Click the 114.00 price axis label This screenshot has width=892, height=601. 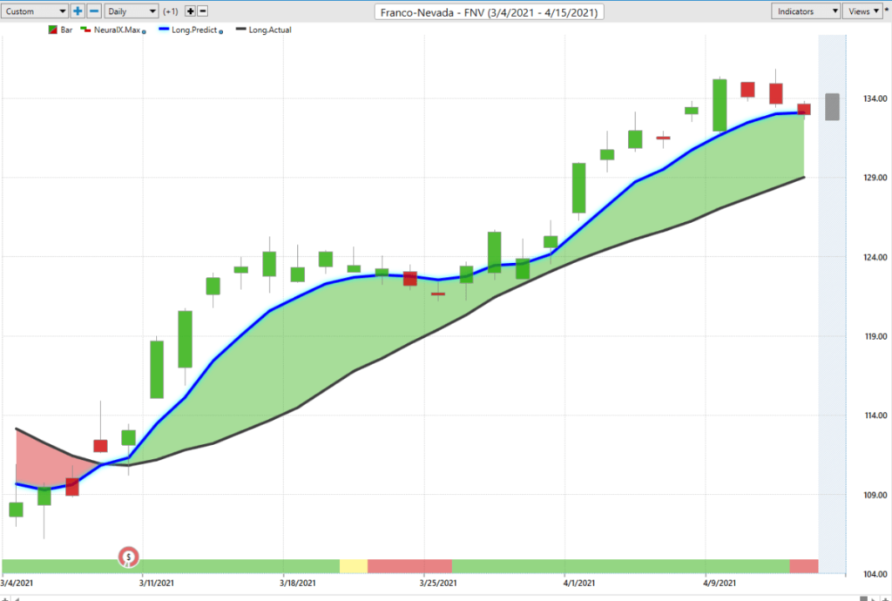click(x=875, y=415)
